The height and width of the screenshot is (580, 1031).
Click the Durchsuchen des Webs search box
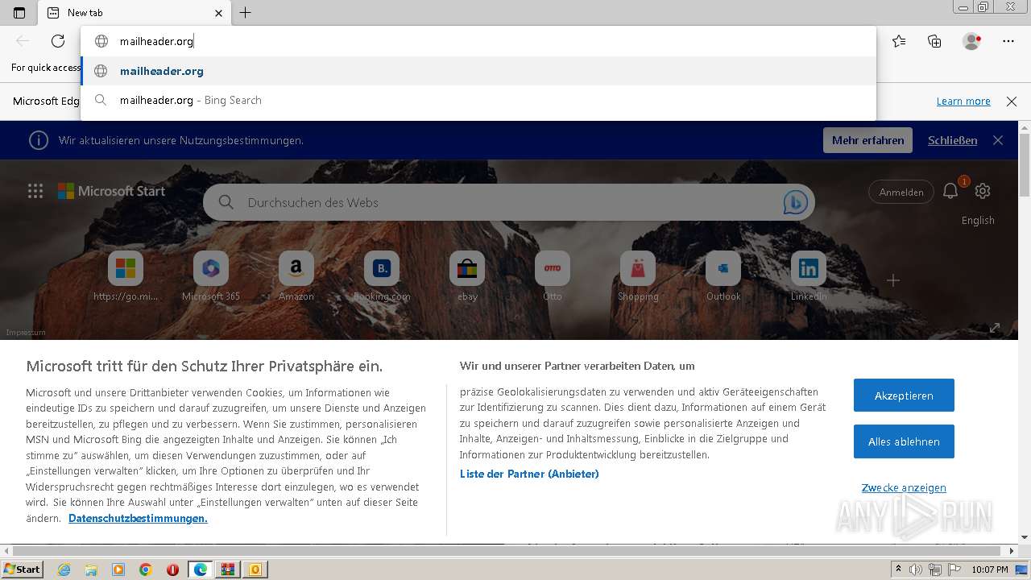[x=509, y=202]
